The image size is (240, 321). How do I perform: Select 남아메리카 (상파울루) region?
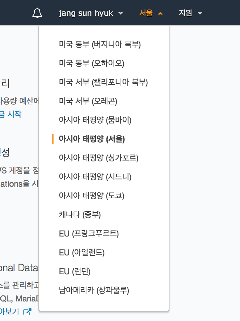point(94,290)
